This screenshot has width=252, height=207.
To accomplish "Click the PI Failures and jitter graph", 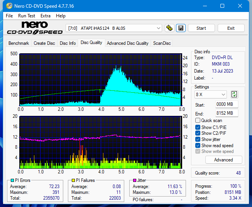I will tap(101, 142).
